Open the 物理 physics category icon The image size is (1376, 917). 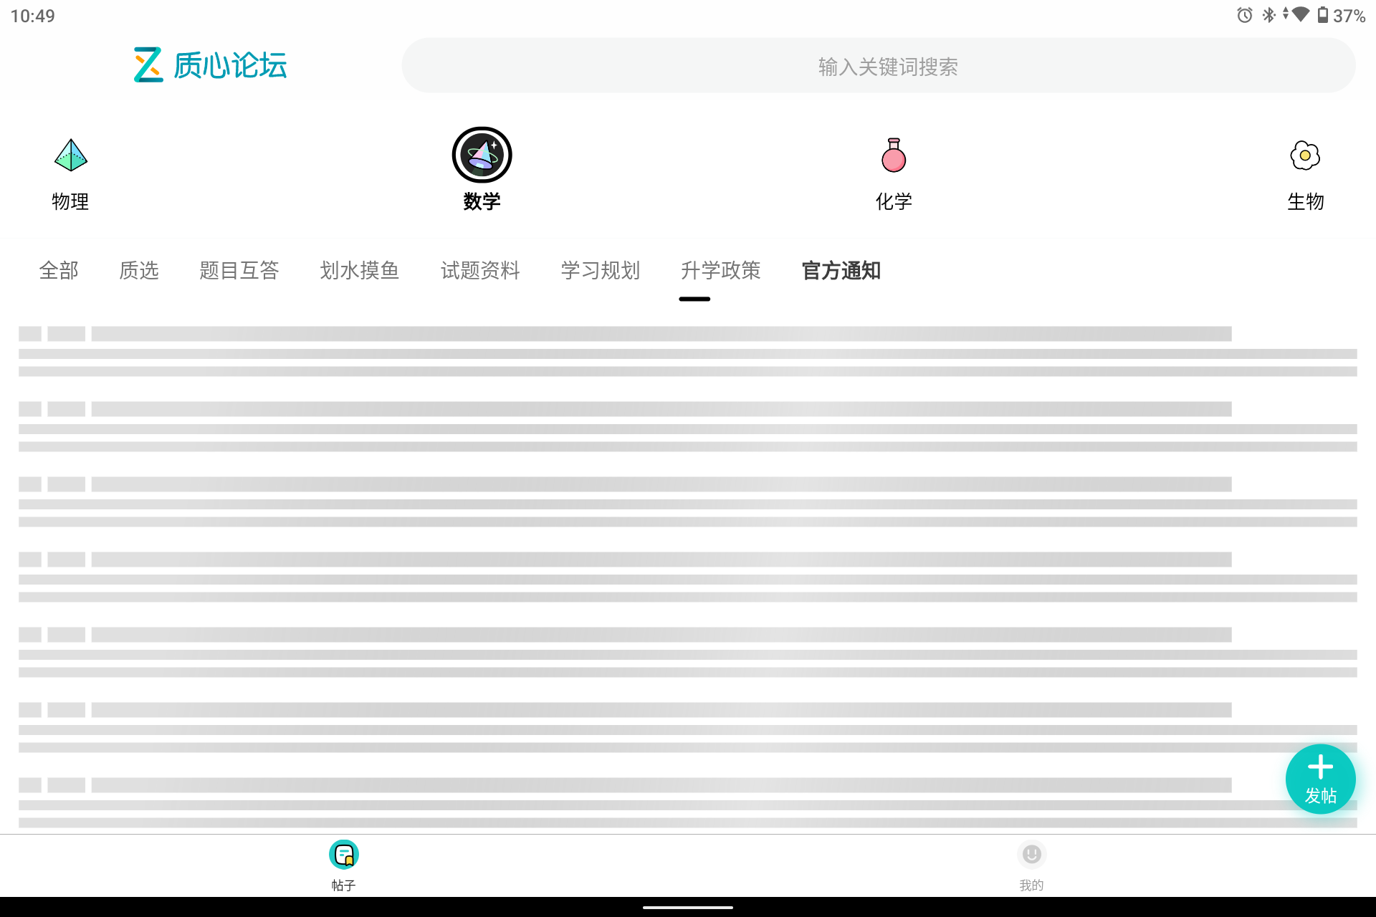tap(70, 155)
